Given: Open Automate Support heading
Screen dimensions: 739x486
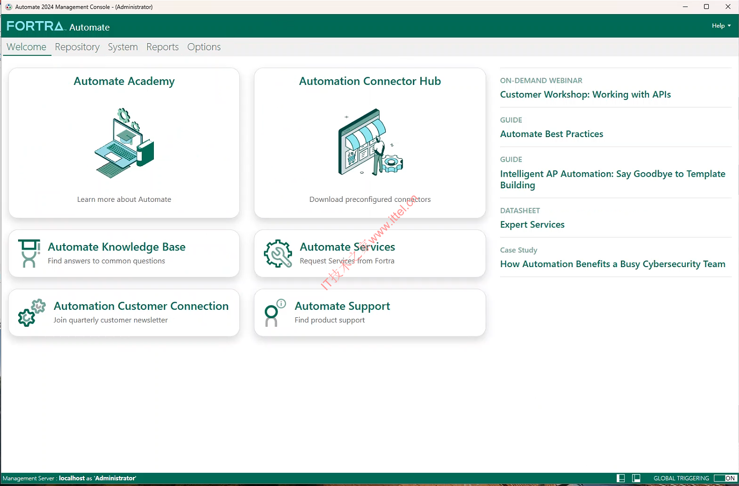Looking at the screenshot, I should tap(342, 306).
